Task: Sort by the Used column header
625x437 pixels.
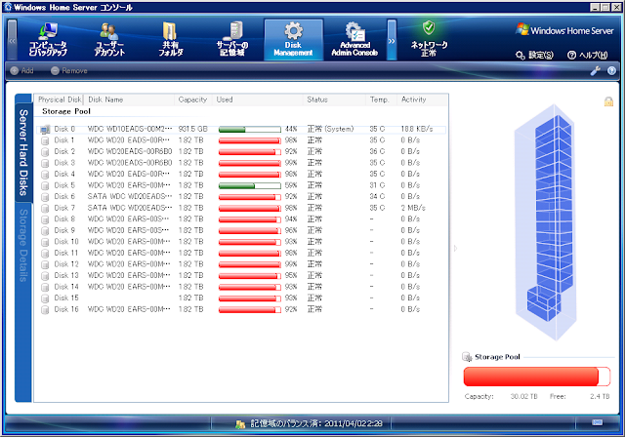Action: tap(258, 99)
